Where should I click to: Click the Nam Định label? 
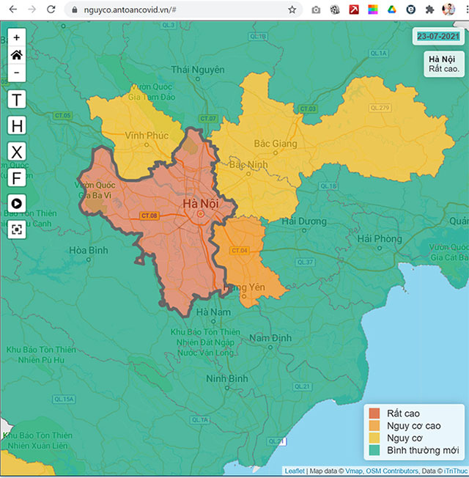coord(270,338)
